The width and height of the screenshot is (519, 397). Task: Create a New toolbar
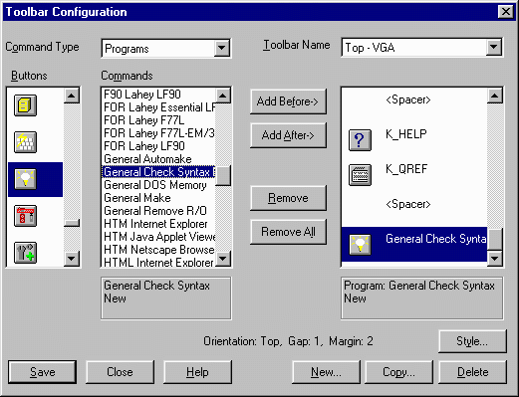click(x=326, y=372)
